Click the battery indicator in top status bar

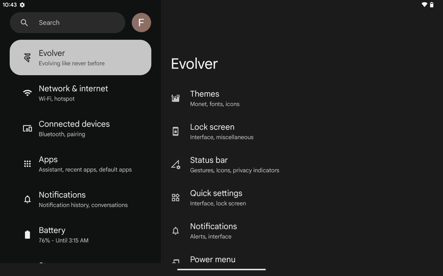(x=432, y=5)
